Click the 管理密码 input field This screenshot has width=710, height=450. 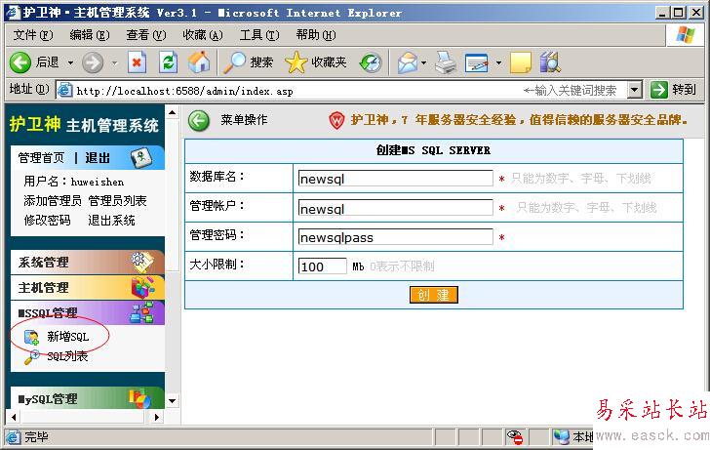coord(395,236)
